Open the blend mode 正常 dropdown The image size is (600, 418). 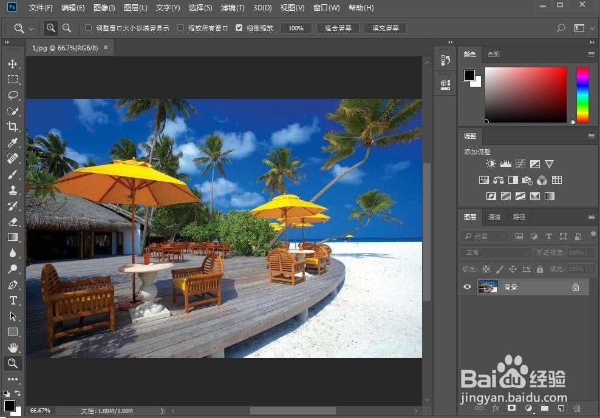click(x=495, y=252)
